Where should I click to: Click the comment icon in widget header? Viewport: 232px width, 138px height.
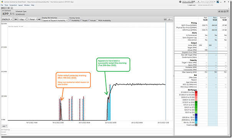pyautogui.click(x=227, y=11)
